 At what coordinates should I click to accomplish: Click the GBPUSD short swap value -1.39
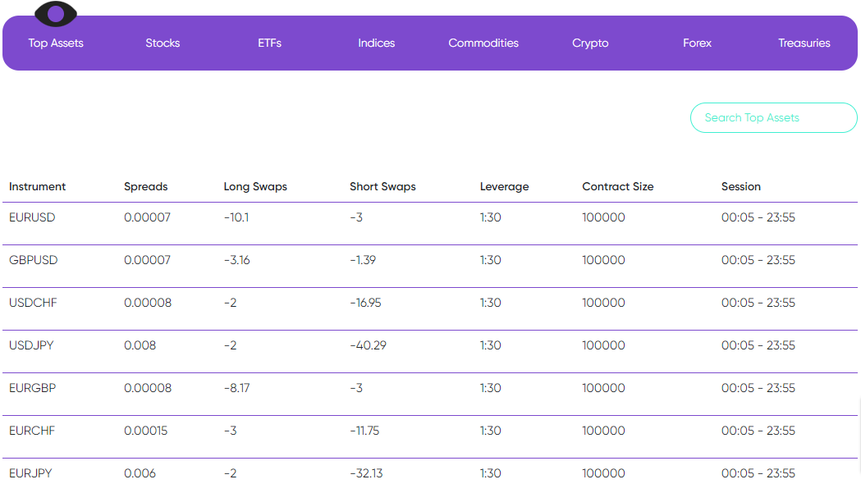tap(363, 260)
